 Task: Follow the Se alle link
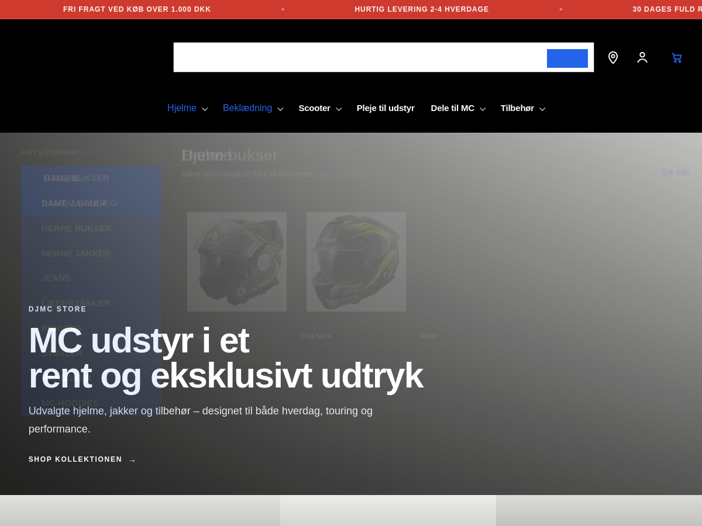[676, 172]
